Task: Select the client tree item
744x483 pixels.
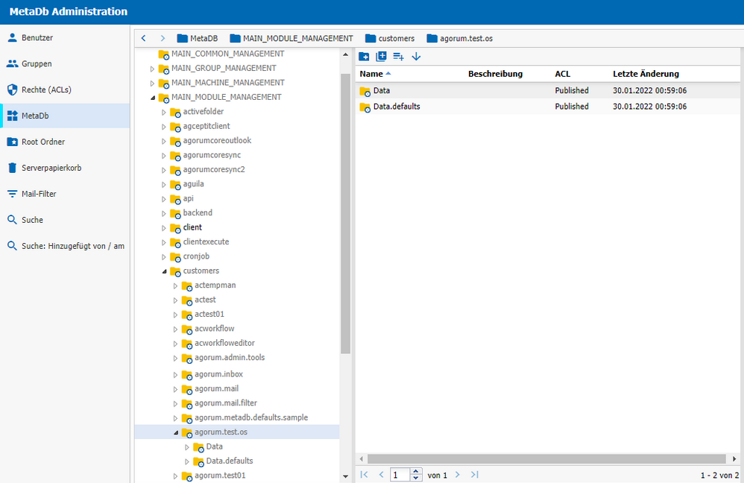Action: [192, 227]
